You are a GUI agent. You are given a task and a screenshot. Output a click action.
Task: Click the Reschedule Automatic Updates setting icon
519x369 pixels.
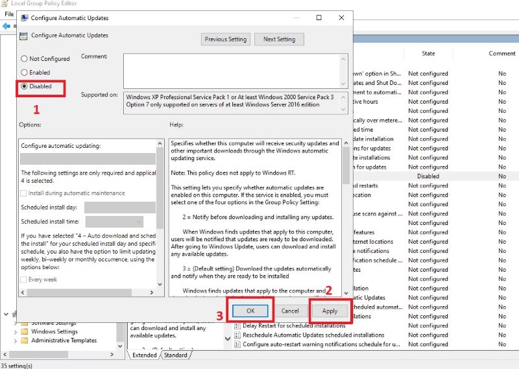(x=237, y=335)
